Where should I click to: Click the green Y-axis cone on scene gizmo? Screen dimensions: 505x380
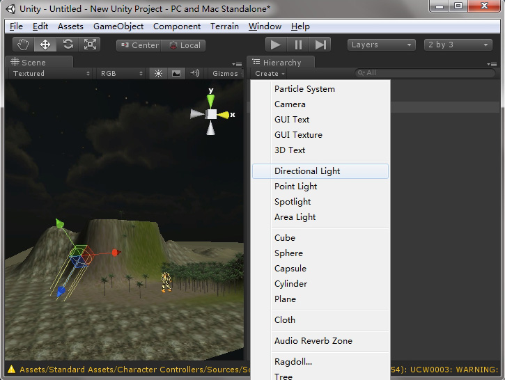210,101
